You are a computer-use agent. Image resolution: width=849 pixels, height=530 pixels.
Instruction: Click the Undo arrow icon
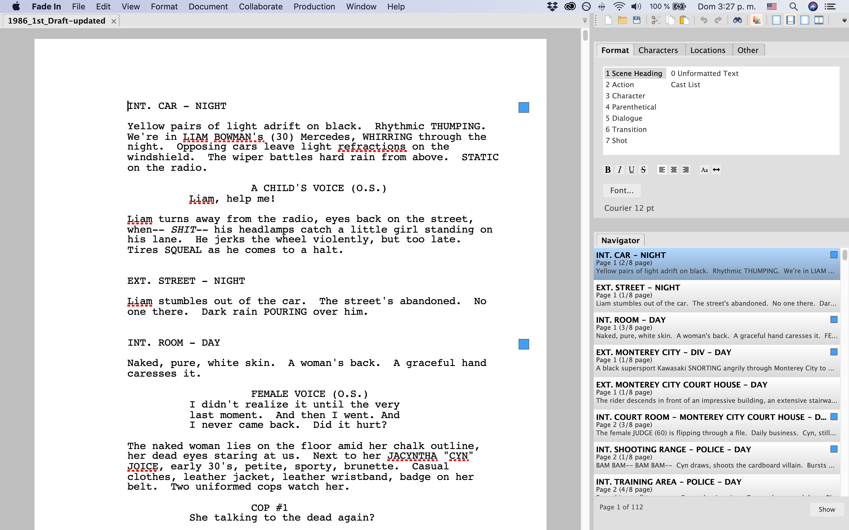(x=703, y=20)
